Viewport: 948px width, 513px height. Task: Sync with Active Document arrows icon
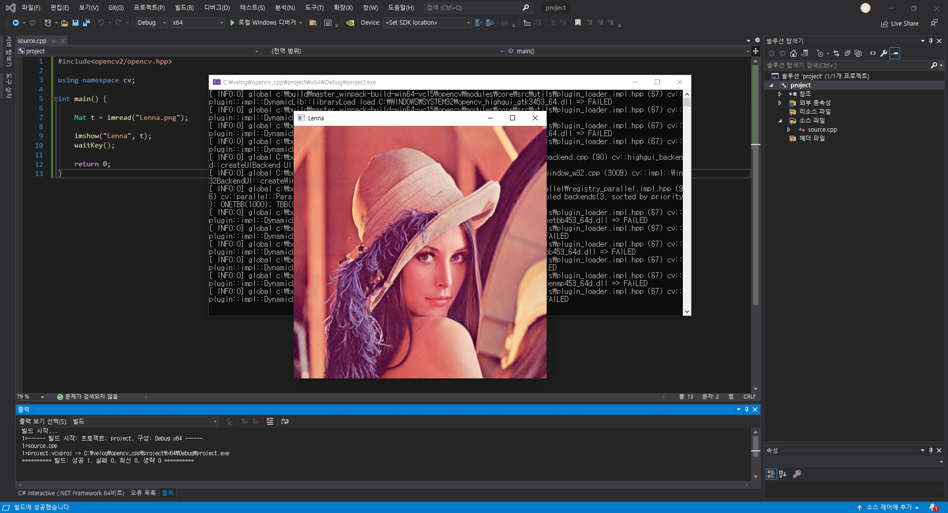tap(836, 53)
